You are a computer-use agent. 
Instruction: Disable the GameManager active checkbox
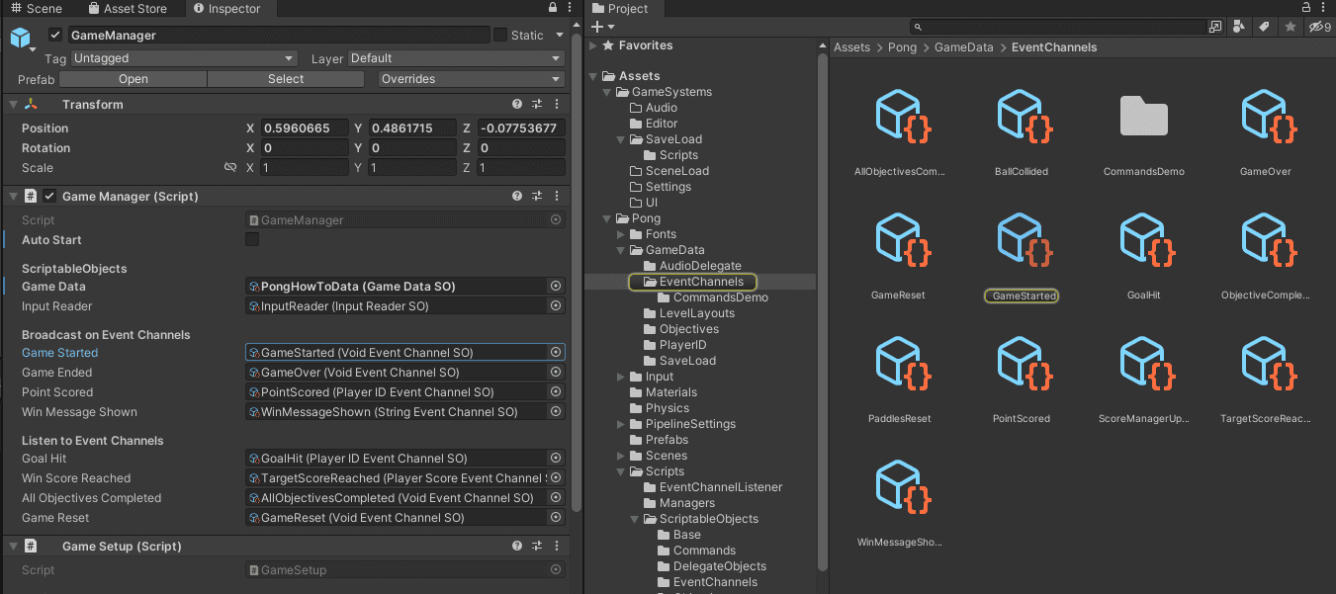click(x=55, y=35)
